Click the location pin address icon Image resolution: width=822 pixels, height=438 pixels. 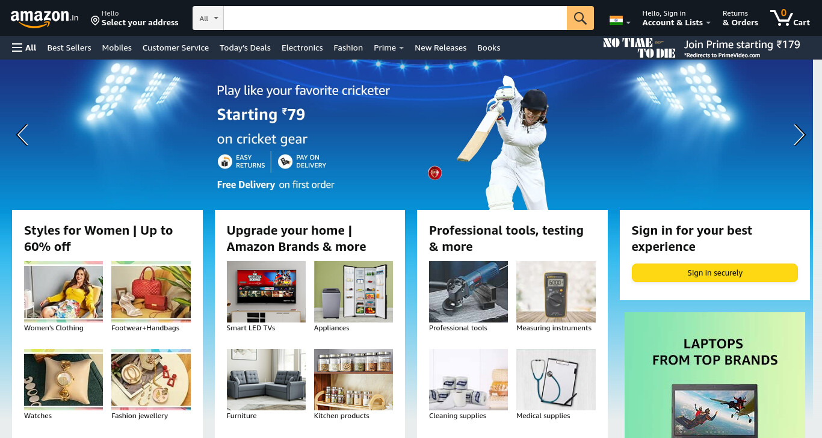(x=95, y=21)
